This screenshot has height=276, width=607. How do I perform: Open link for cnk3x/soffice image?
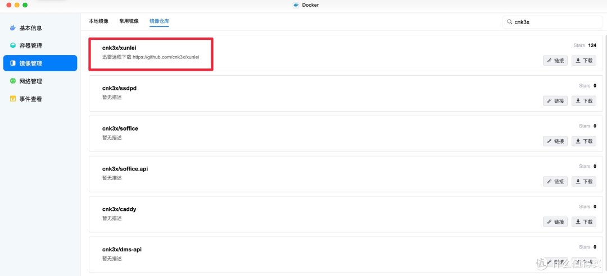coord(555,141)
